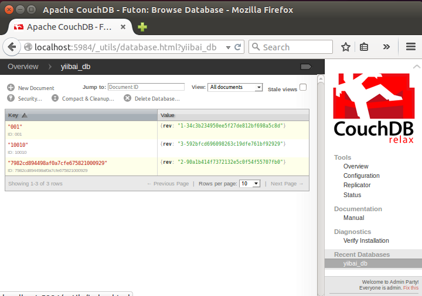Open the Firefox hamburger menu
The height and width of the screenshot is (296, 422).
410,47
